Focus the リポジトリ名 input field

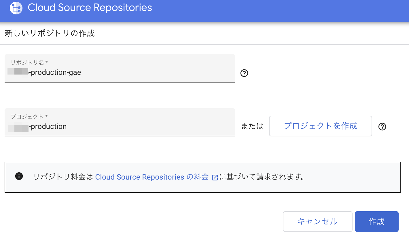pyautogui.click(x=120, y=68)
